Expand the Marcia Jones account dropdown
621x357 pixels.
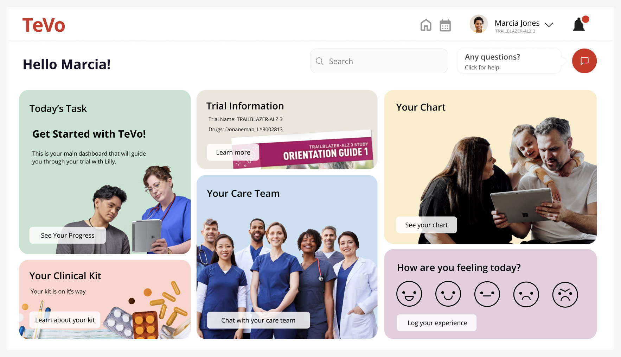point(549,24)
